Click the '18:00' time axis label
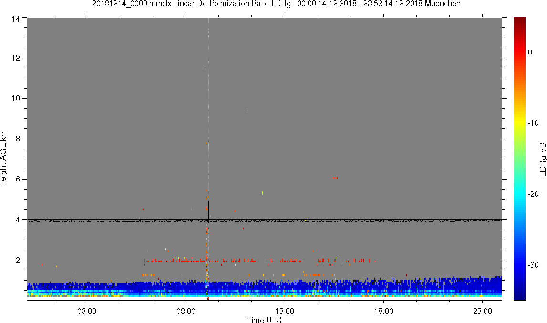The image size is (547, 323). pos(384,311)
